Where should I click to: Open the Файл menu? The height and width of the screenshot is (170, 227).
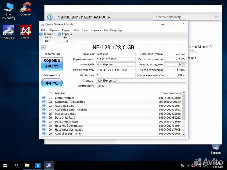44,30
